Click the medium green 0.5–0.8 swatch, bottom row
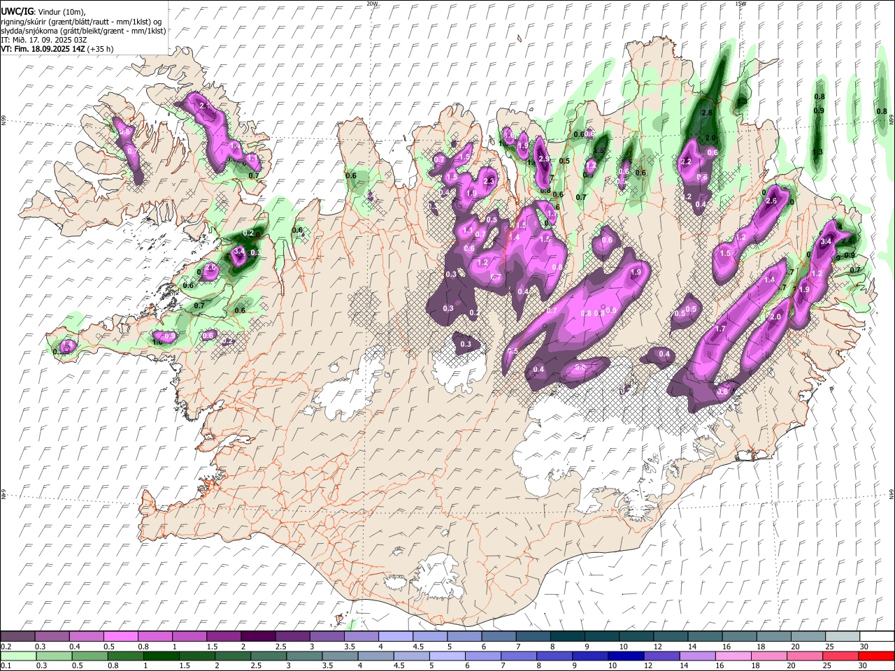 pyautogui.click(x=90, y=656)
